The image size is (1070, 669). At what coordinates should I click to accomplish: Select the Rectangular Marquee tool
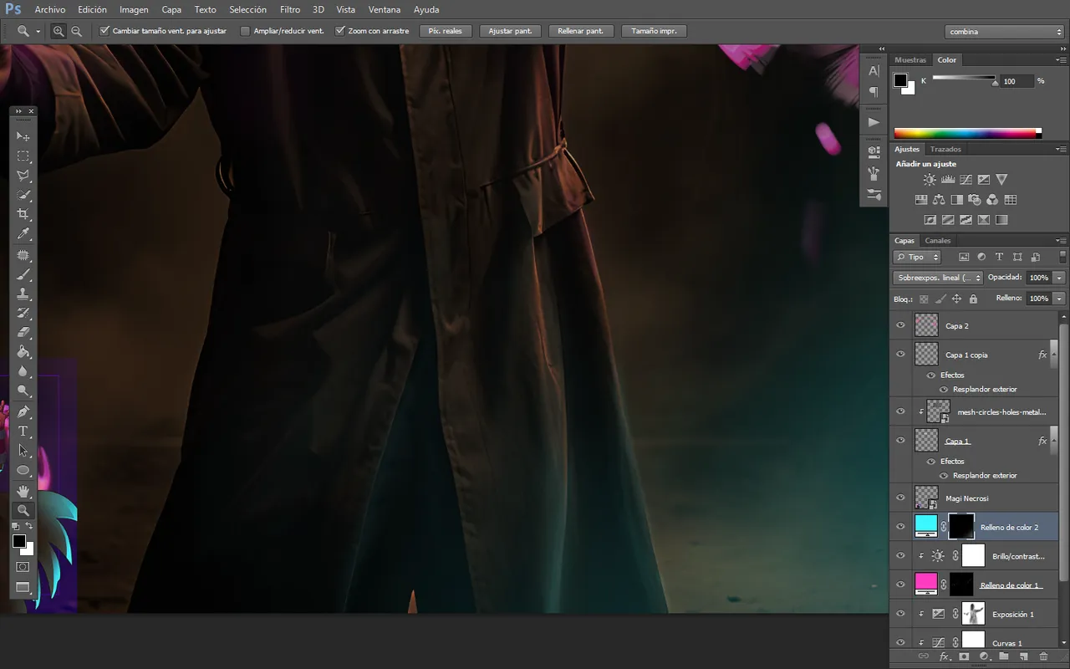(x=23, y=156)
